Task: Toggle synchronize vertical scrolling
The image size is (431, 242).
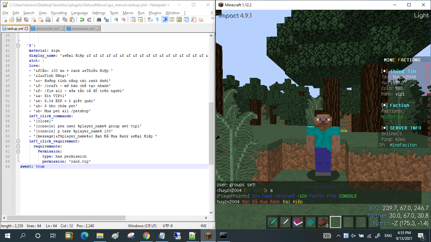Action: pyautogui.click(x=133, y=20)
